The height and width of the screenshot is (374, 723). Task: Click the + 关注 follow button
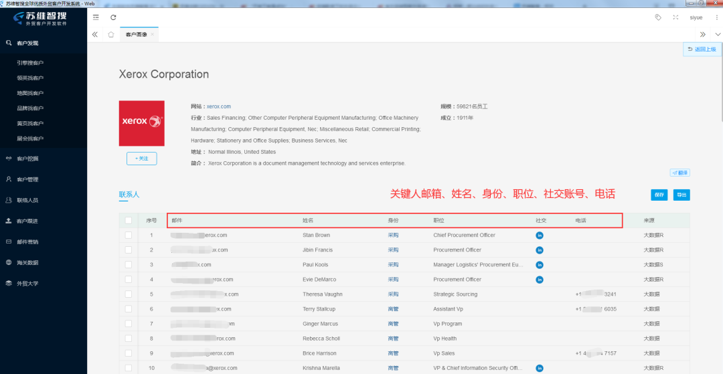(141, 159)
